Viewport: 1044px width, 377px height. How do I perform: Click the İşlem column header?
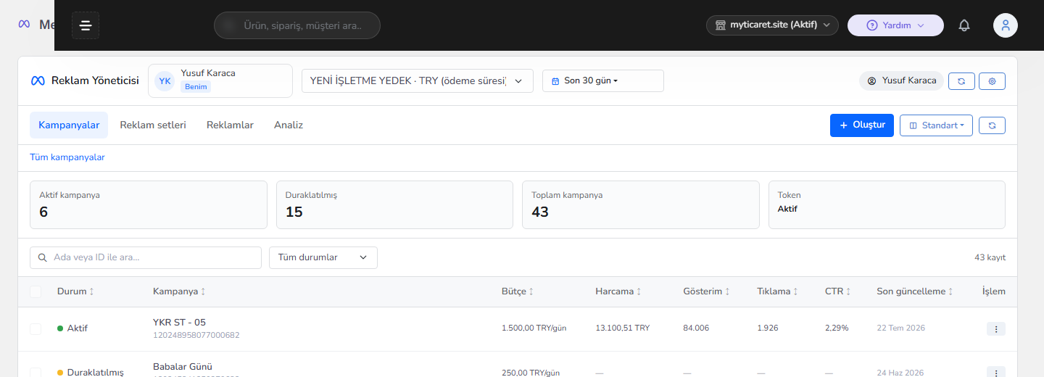click(x=994, y=291)
